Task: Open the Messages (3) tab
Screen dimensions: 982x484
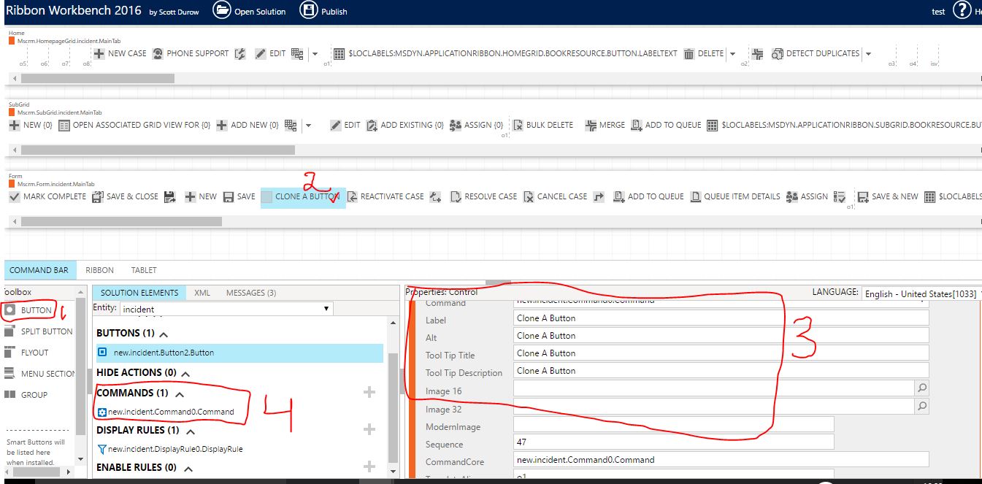Action: coord(250,293)
